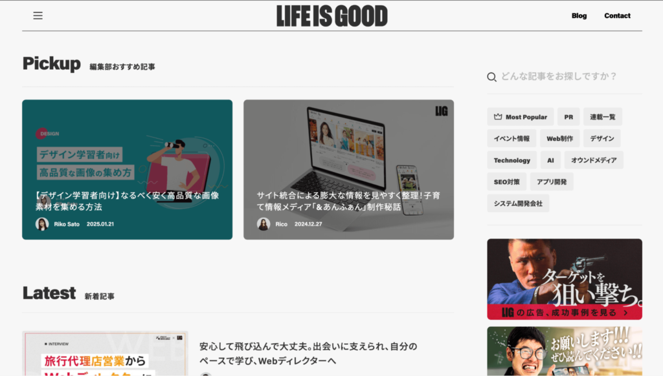
Task: Open the Blog menu item
Action: [x=579, y=16]
